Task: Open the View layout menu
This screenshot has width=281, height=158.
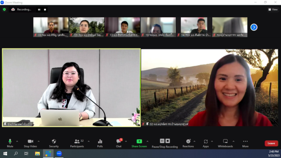Action: pyautogui.click(x=273, y=9)
